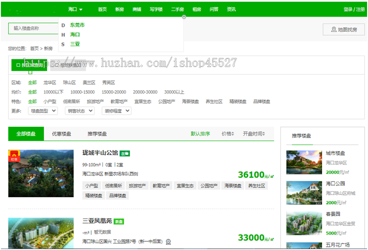Click the map locator icon beside 三亚凤凰苑 address
Screen dimensions: 368x250
tap(168, 242)
